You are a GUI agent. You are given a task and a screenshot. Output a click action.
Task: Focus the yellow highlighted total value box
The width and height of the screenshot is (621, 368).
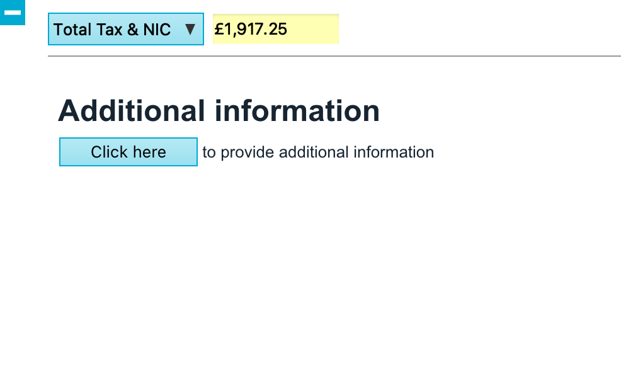tap(275, 29)
